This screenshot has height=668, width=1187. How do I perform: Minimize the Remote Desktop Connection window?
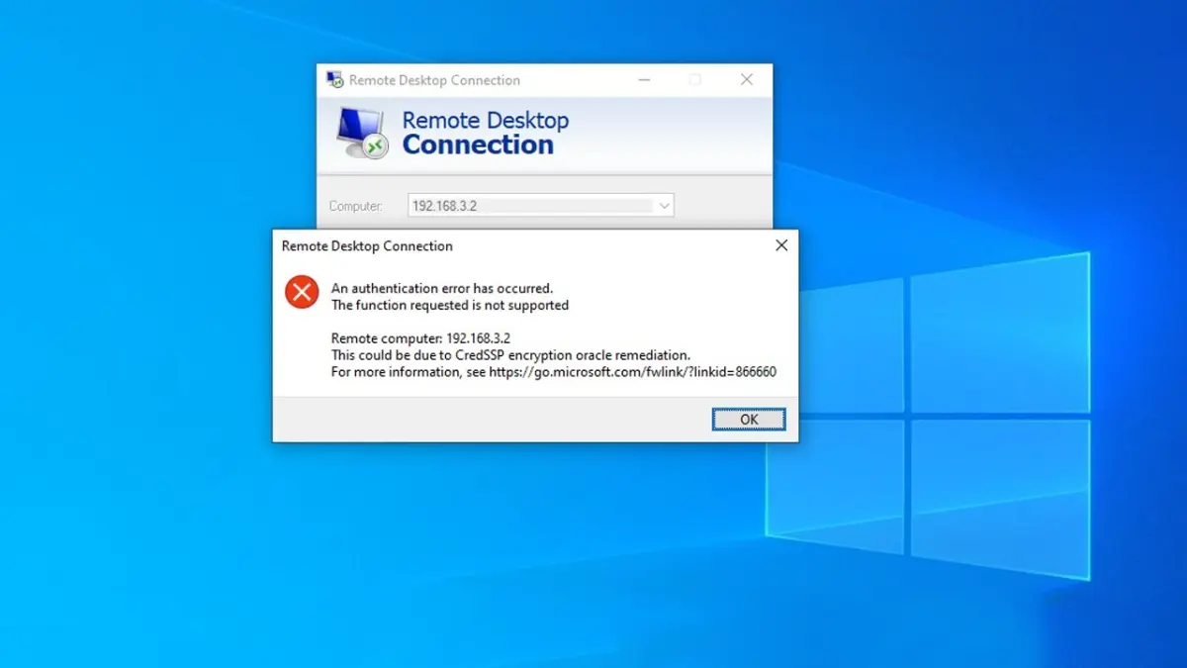click(x=644, y=80)
